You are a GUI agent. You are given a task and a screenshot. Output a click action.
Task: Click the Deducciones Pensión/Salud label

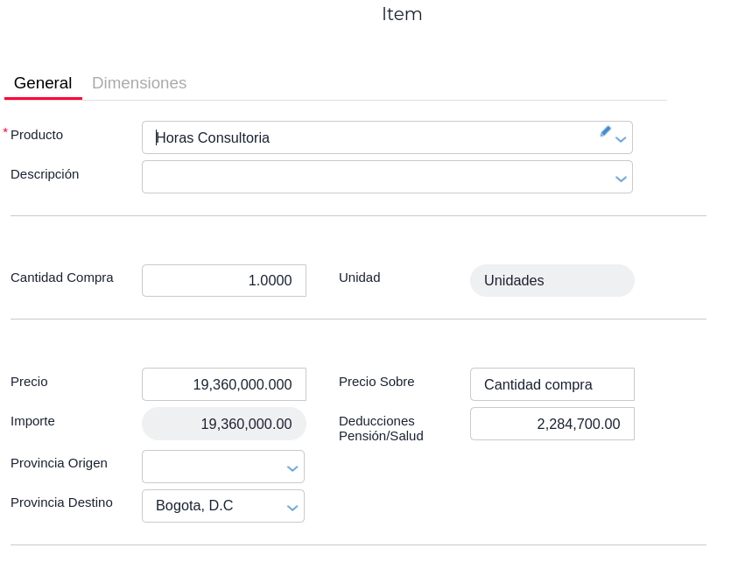(x=381, y=428)
